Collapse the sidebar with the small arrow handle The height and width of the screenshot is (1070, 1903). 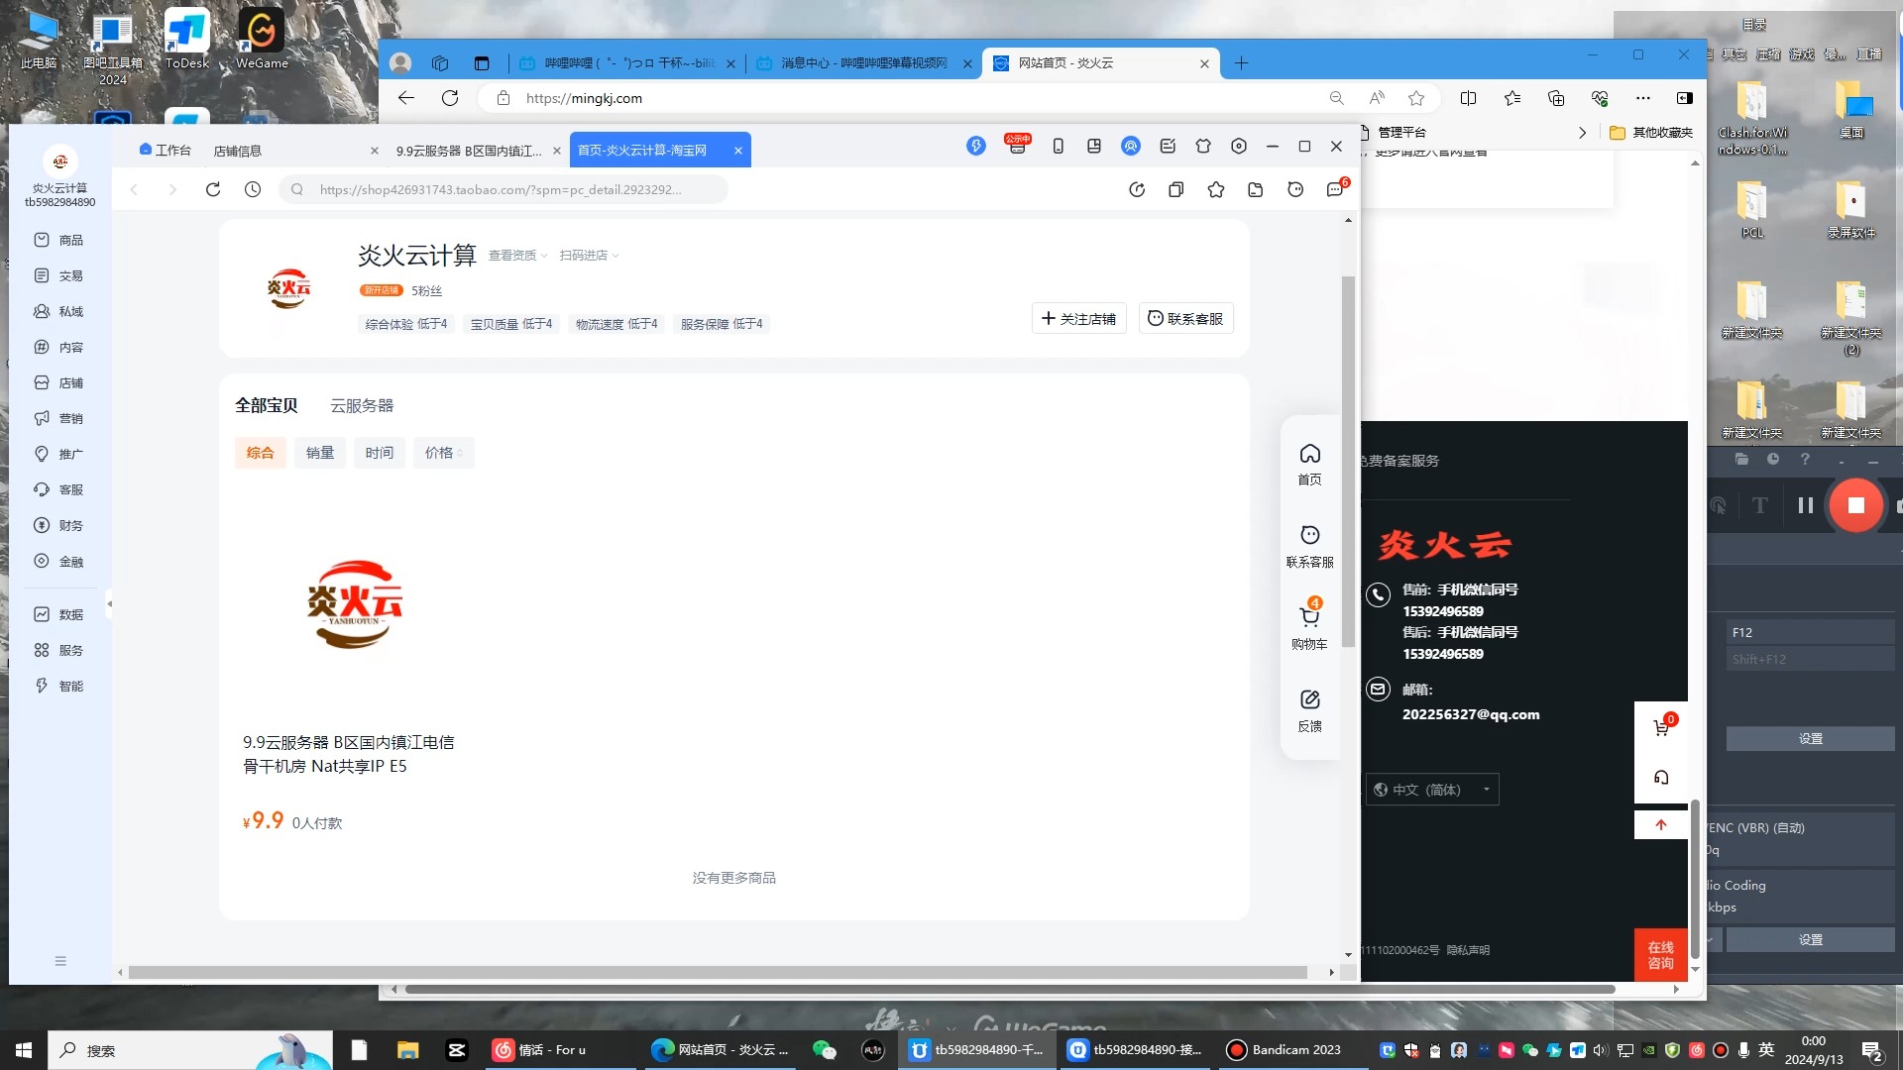[109, 603]
